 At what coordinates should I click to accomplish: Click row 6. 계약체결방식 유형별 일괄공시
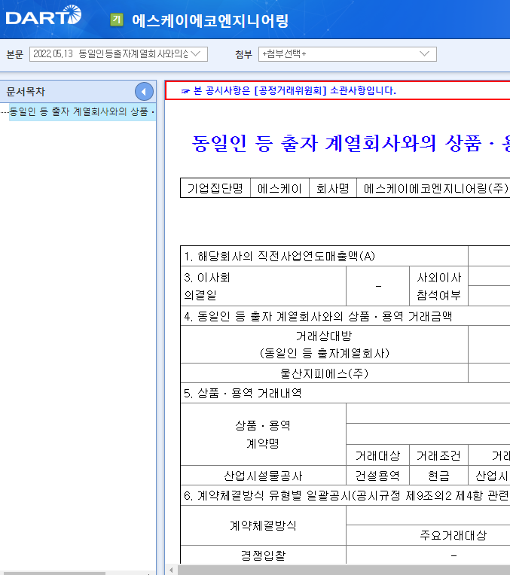[345, 496]
